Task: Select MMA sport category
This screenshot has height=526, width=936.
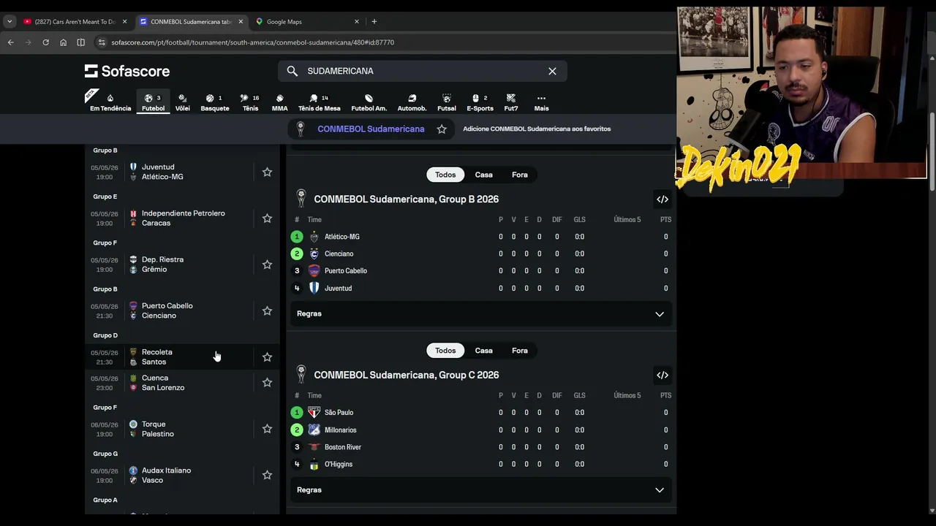Action: tap(279, 102)
